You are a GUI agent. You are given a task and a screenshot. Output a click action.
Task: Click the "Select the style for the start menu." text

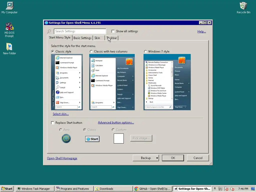pyautogui.click(x=73, y=46)
